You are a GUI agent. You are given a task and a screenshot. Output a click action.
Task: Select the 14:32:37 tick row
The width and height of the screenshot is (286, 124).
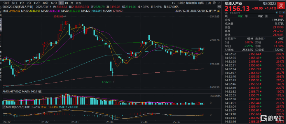(x=254, y=73)
